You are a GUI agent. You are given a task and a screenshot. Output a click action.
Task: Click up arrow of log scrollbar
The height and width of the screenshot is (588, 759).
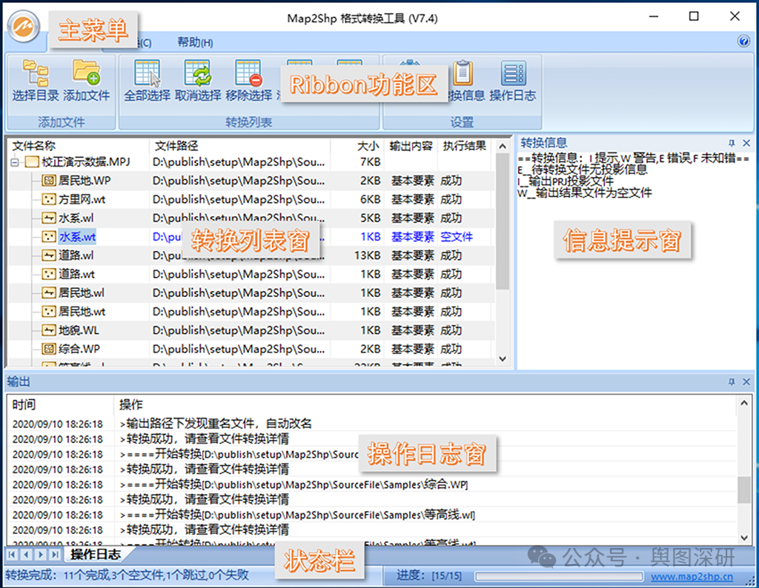(744, 402)
